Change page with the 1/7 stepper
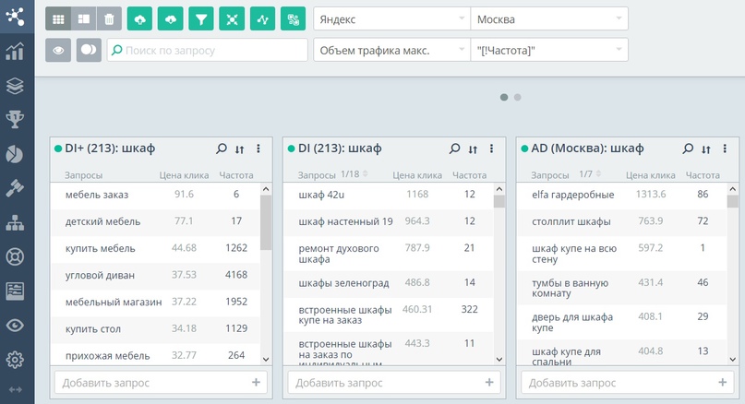This screenshot has height=404, width=745. tap(598, 174)
